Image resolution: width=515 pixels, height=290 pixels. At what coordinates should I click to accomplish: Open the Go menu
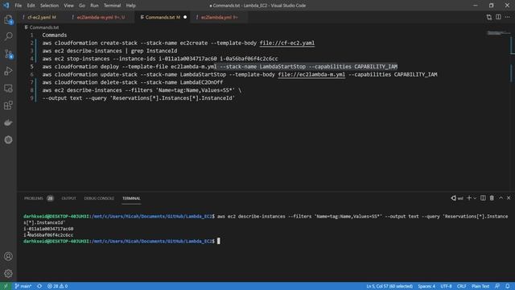click(82, 6)
